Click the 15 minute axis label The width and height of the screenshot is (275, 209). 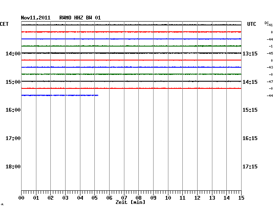click(241, 198)
